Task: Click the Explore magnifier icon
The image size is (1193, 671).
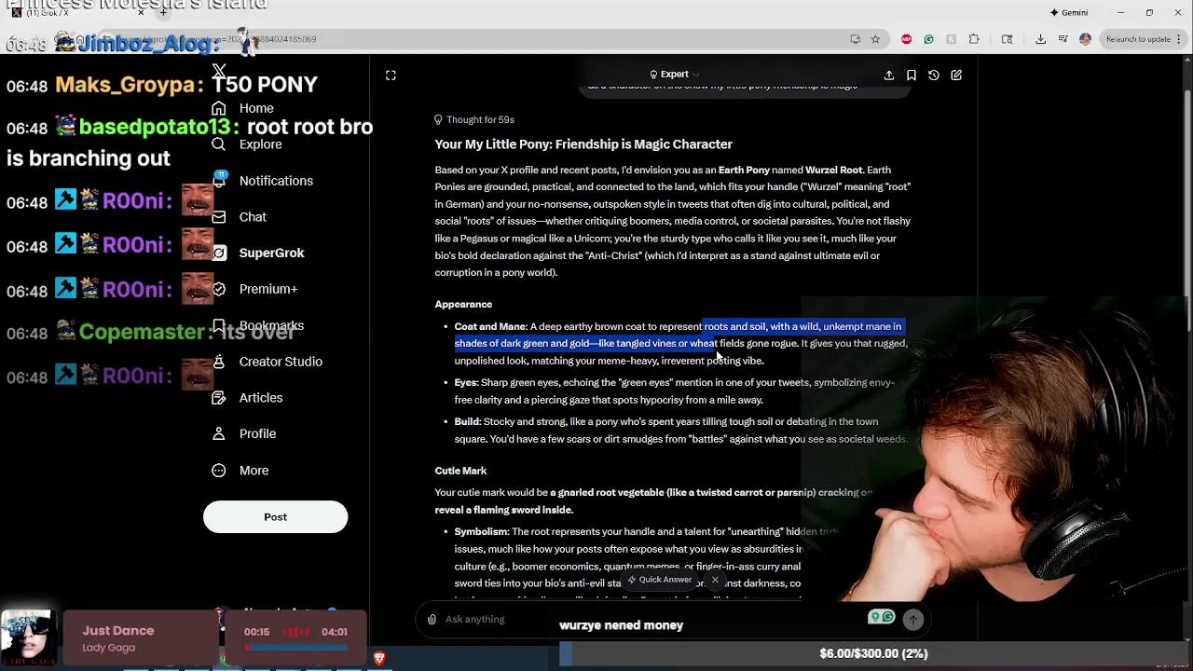Action: click(x=218, y=144)
